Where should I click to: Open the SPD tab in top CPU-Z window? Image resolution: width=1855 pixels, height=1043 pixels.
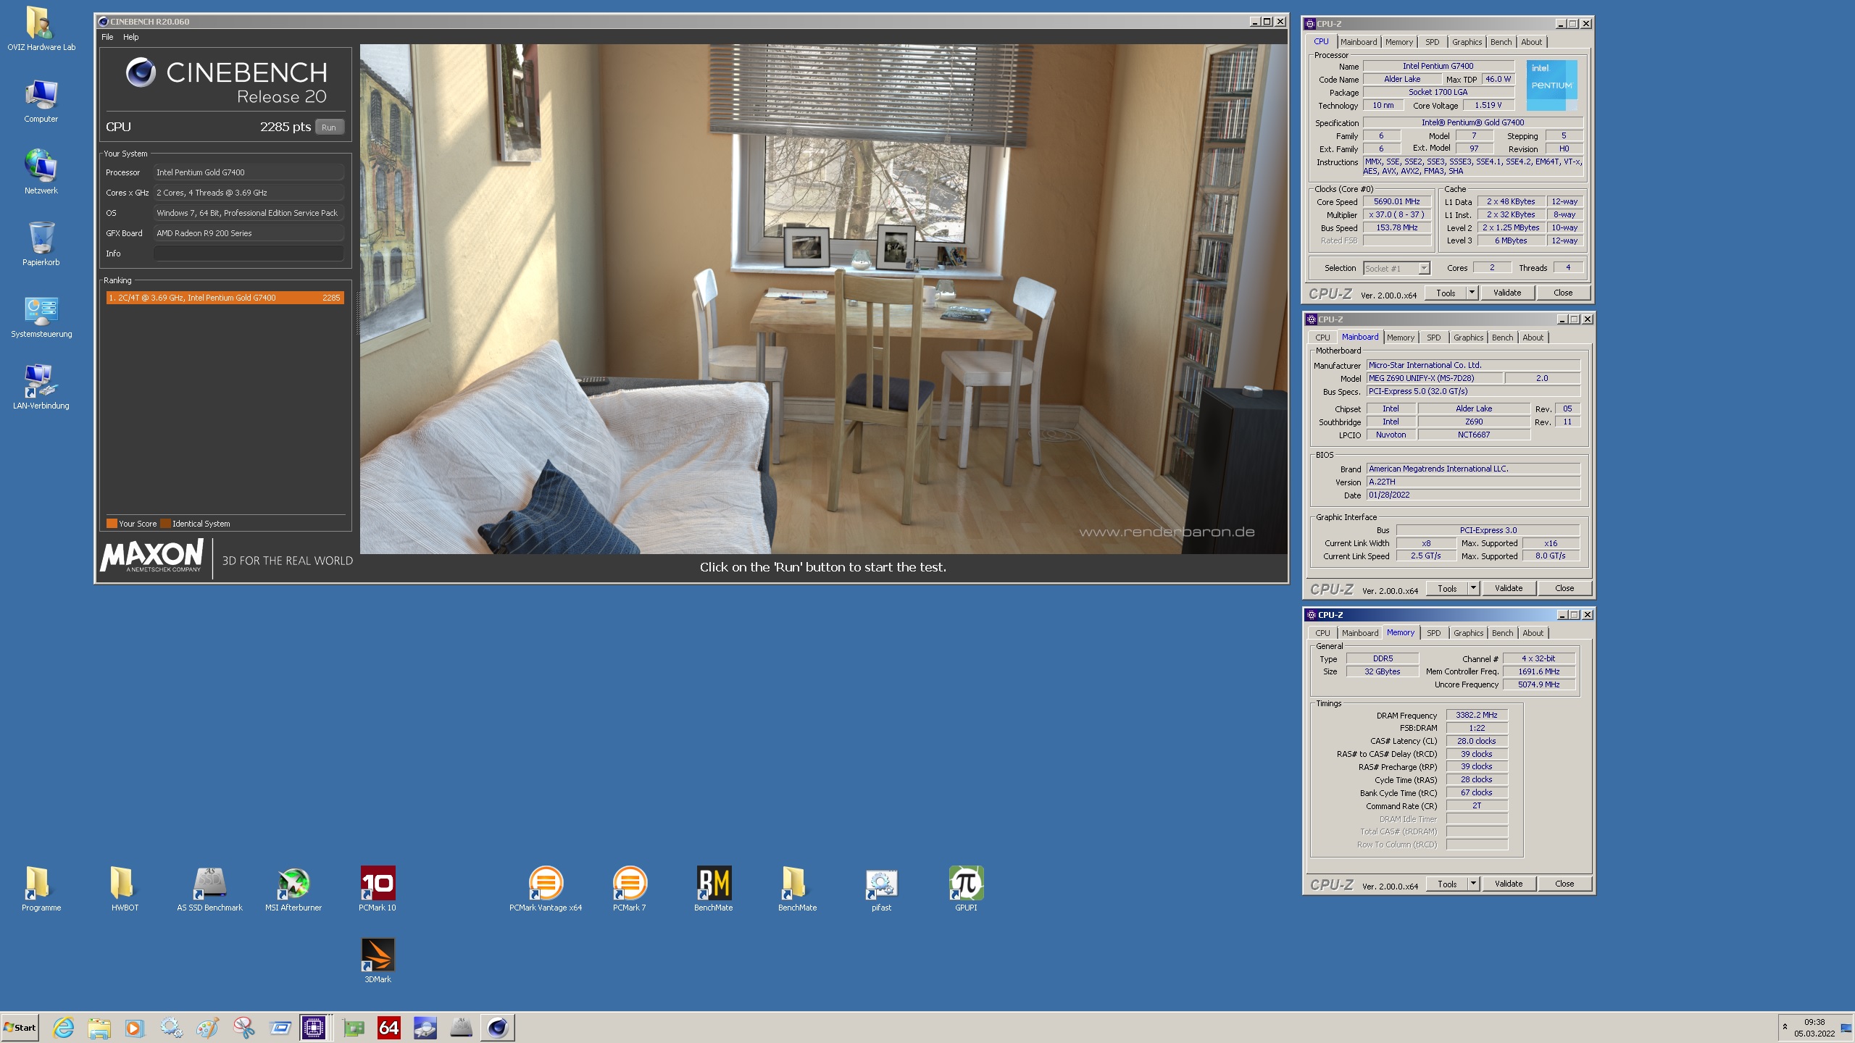(1433, 42)
